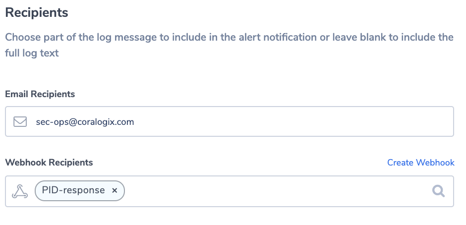Click the 'PID-response' text inside the tag
466x225 pixels.
pyautogui.click(x=73, y=190)
